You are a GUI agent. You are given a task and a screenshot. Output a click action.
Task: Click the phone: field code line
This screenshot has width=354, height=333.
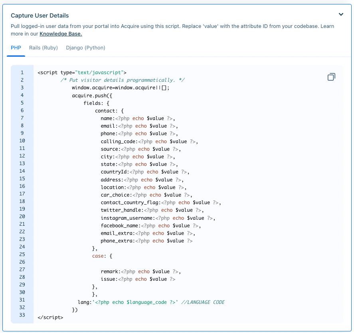pos(139,134)
